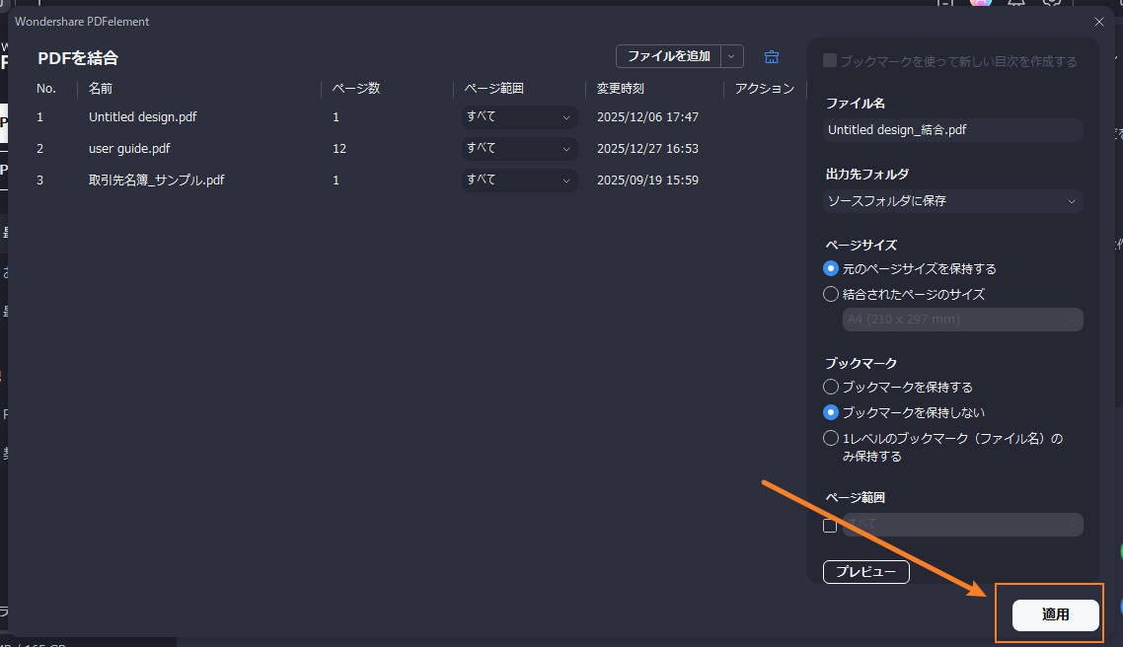Viewport: 1123px width, 647px height.
Task: Click the blue trash icon to clear file list
Action: [772, 57]
